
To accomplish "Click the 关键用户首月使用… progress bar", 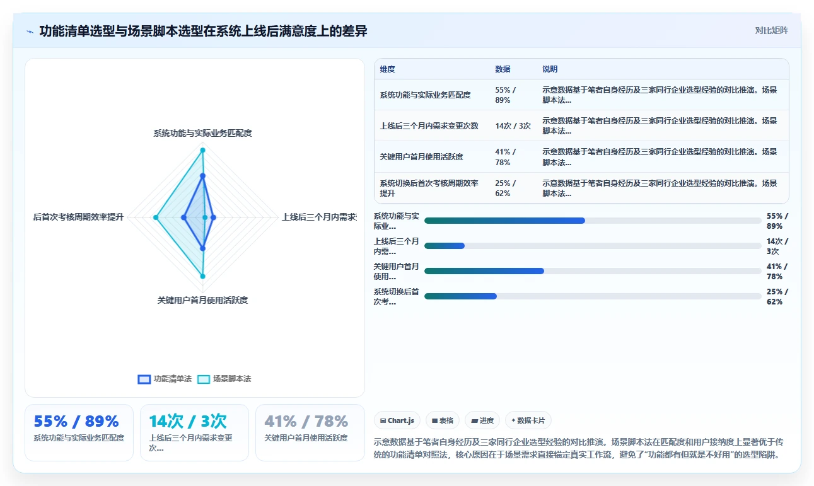I will 593,271.
